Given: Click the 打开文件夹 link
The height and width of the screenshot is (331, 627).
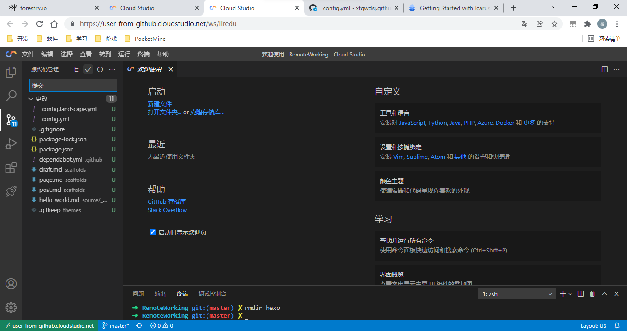Looking at the screenshot, I should 165,112.
